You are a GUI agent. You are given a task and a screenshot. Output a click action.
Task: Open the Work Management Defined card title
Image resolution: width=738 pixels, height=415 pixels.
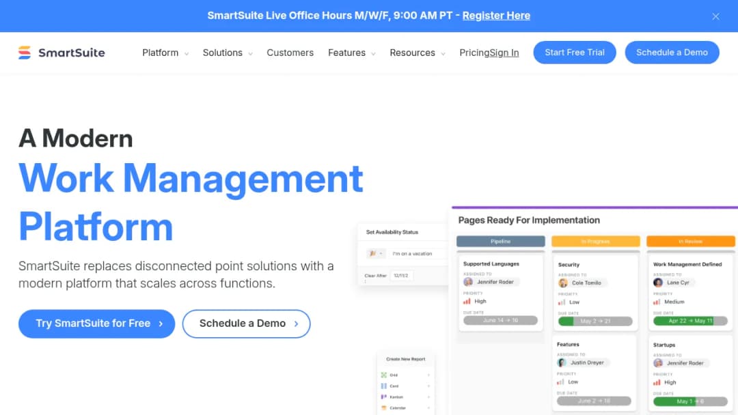pos(687,264)
